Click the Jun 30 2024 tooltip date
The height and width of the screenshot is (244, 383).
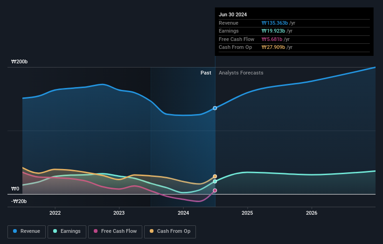click(x=233, y=14)
